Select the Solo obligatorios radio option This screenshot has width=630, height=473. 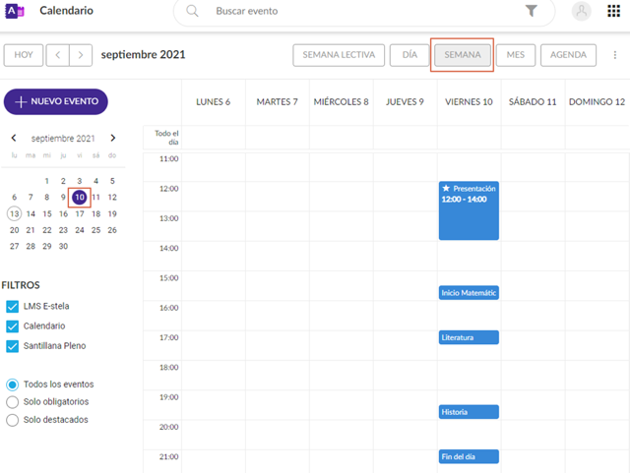pos(13,402)
